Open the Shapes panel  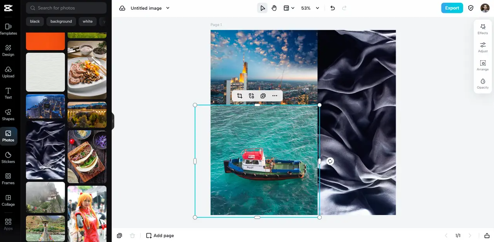pyautogui.click(x=8, y=115)
